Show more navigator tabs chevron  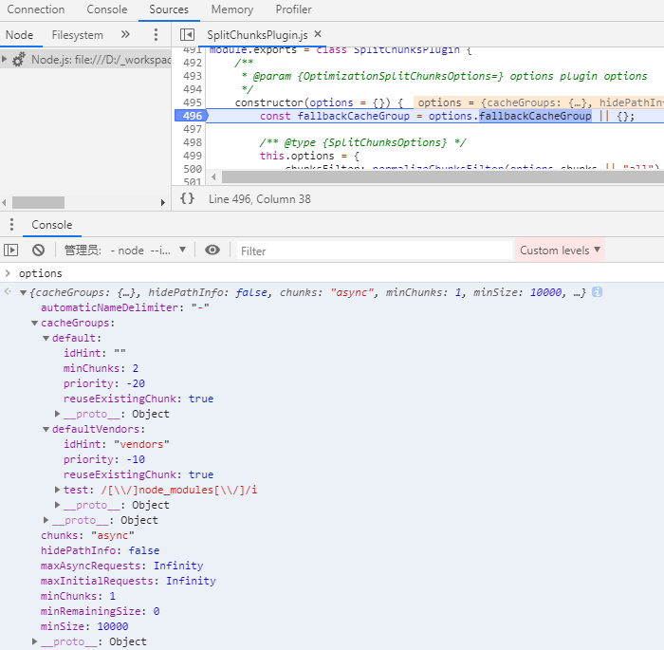[x=125, y=34]
